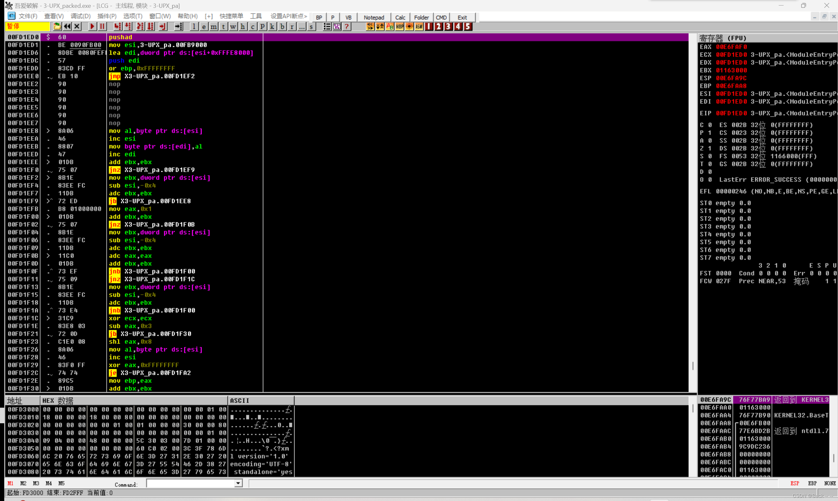Expand the 设置API断点 menu
This screenshot has width=838, height=501.
pos(288,16)
